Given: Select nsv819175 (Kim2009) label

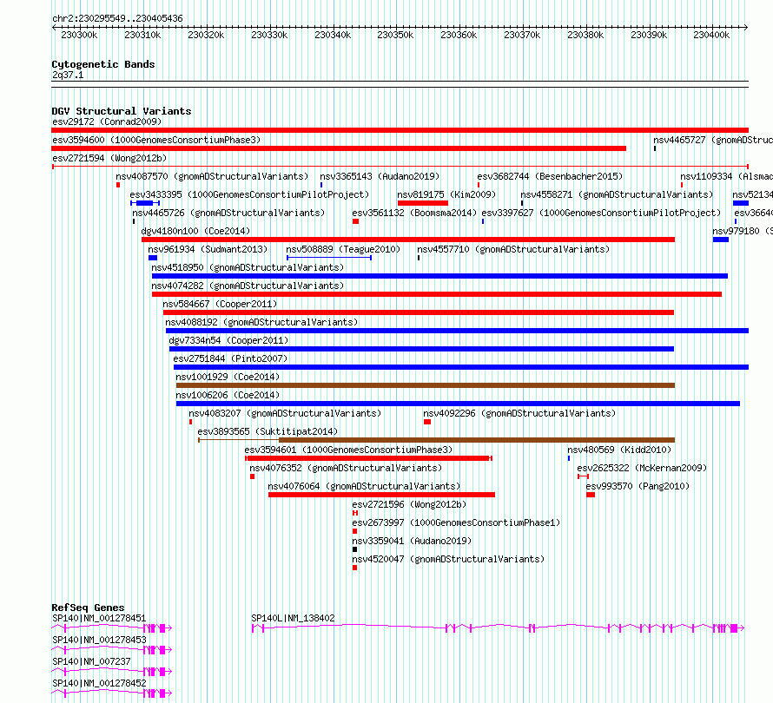Looking at the screenshot, I should (x=446, y=194).
